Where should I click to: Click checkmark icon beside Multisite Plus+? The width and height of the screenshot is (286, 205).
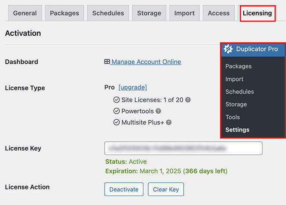pyautogui.click(x=116, y=122)
